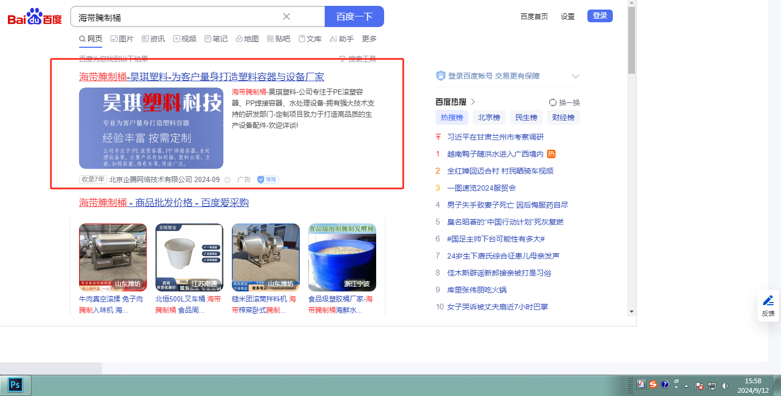Select the 财经榜 tab
Viewport: 781px width, 396px height.
point(563,117)
